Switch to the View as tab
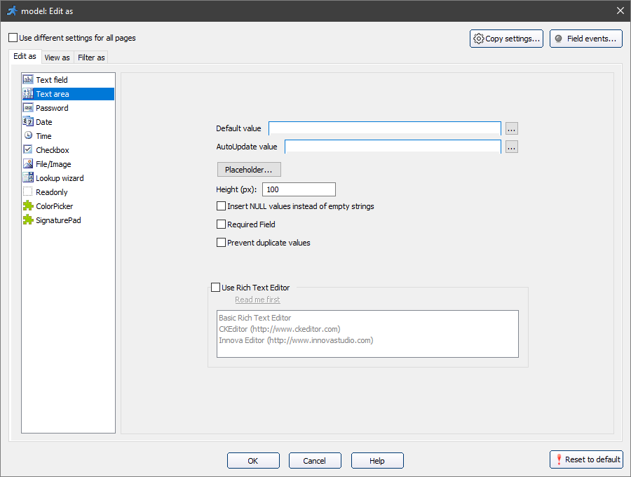The image size is (631, 477). click(57, 58)
